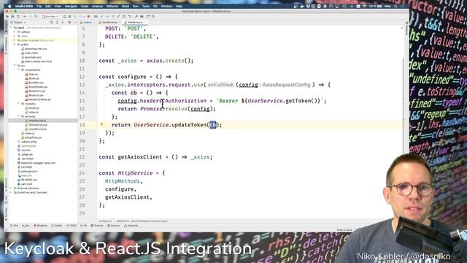Open the Find tool window button

tap(15, 226)
